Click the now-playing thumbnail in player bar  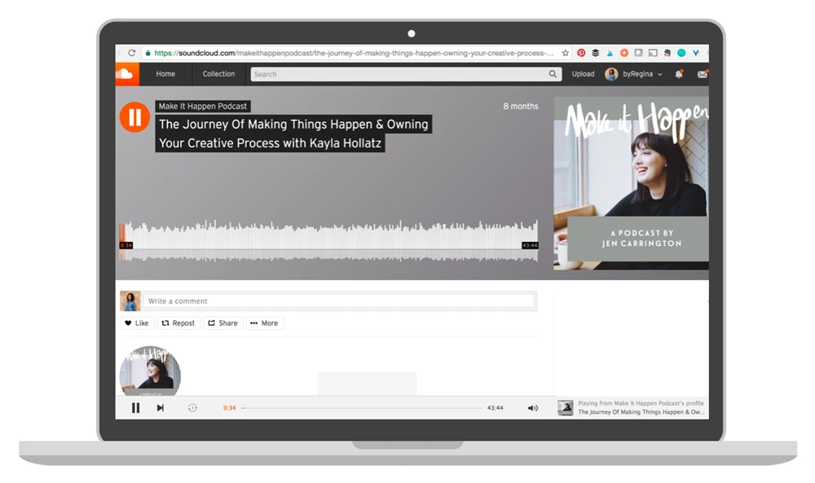tap(566, 408)
